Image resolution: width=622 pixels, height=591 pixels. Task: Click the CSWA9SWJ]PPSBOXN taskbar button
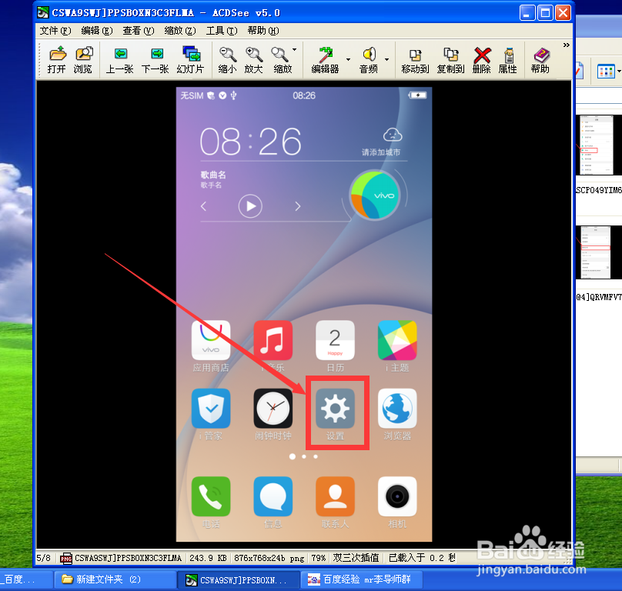pyautogui.click(x=237, y=579)
